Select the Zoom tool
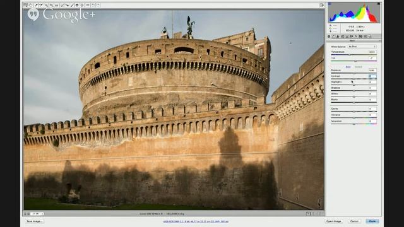The height and width of the screenshot is (227, 404). point(25,5)
